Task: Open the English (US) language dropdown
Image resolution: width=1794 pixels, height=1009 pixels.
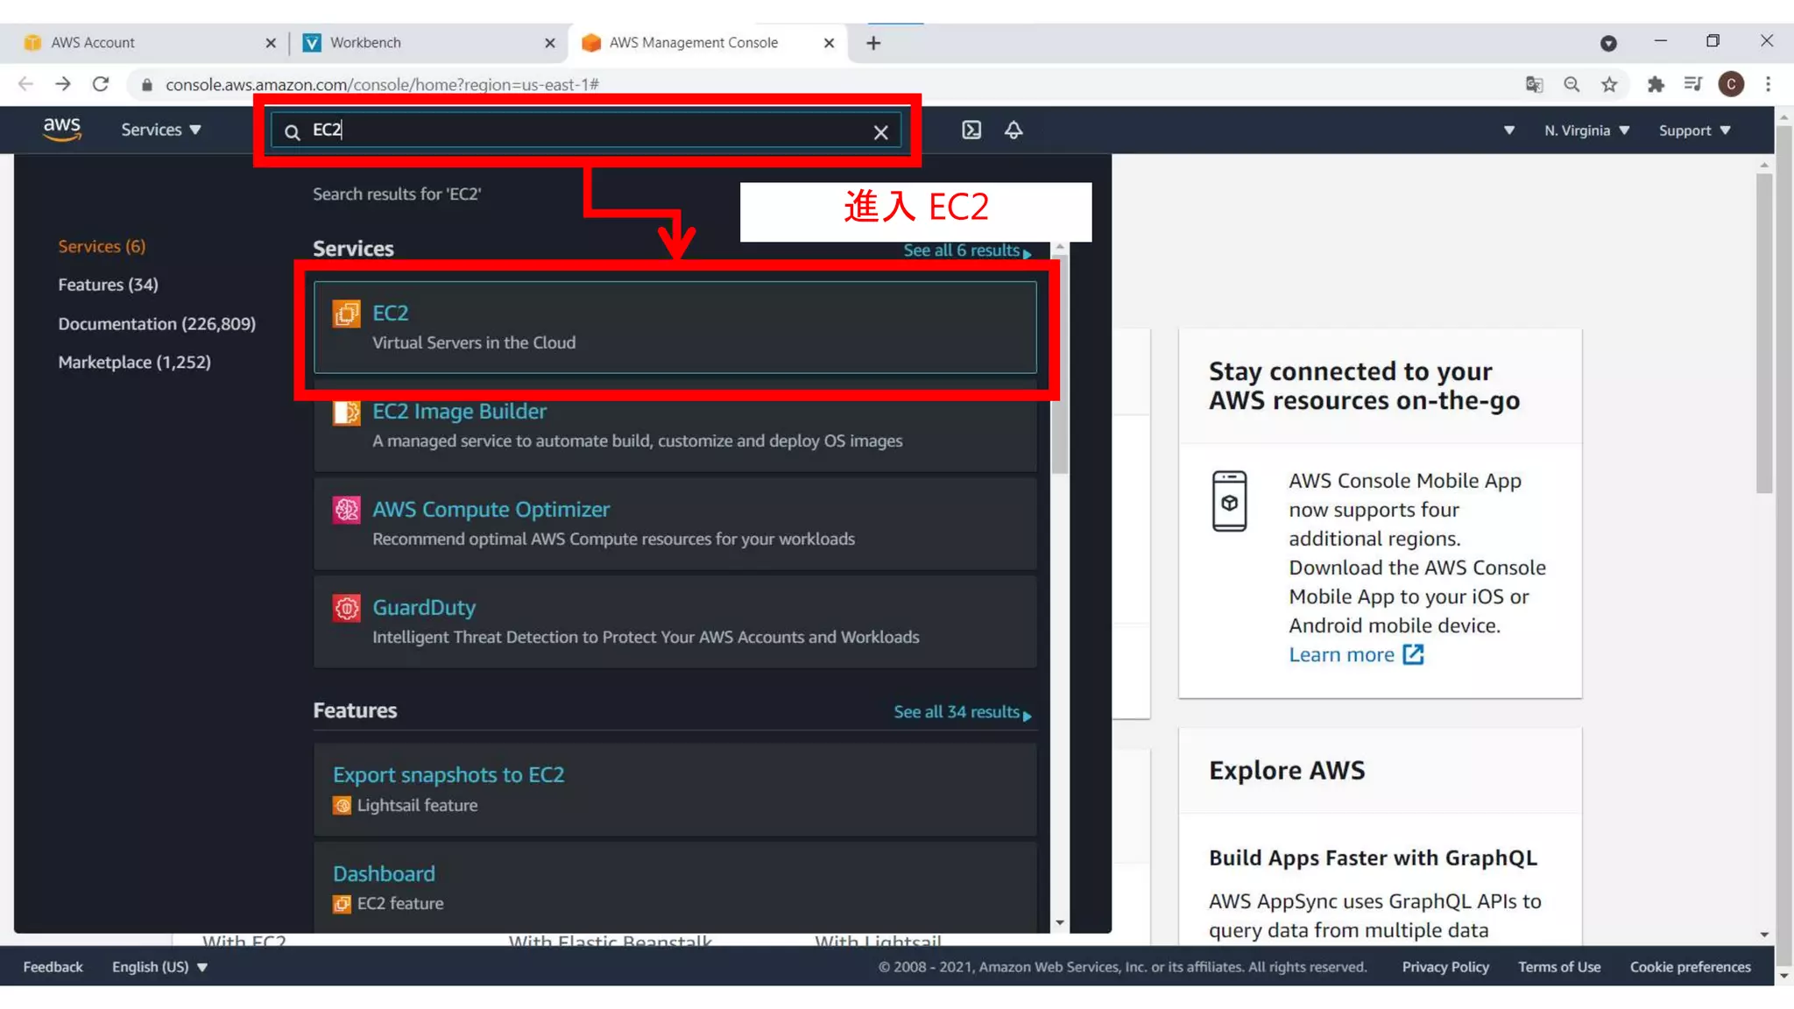Action: point(159,967)
